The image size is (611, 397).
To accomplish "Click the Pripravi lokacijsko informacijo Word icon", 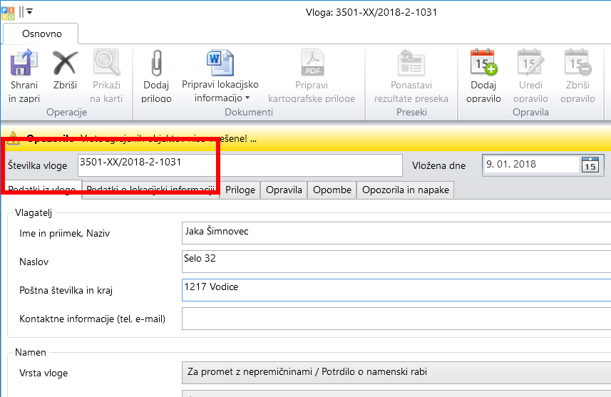I will tap(216, 63).
